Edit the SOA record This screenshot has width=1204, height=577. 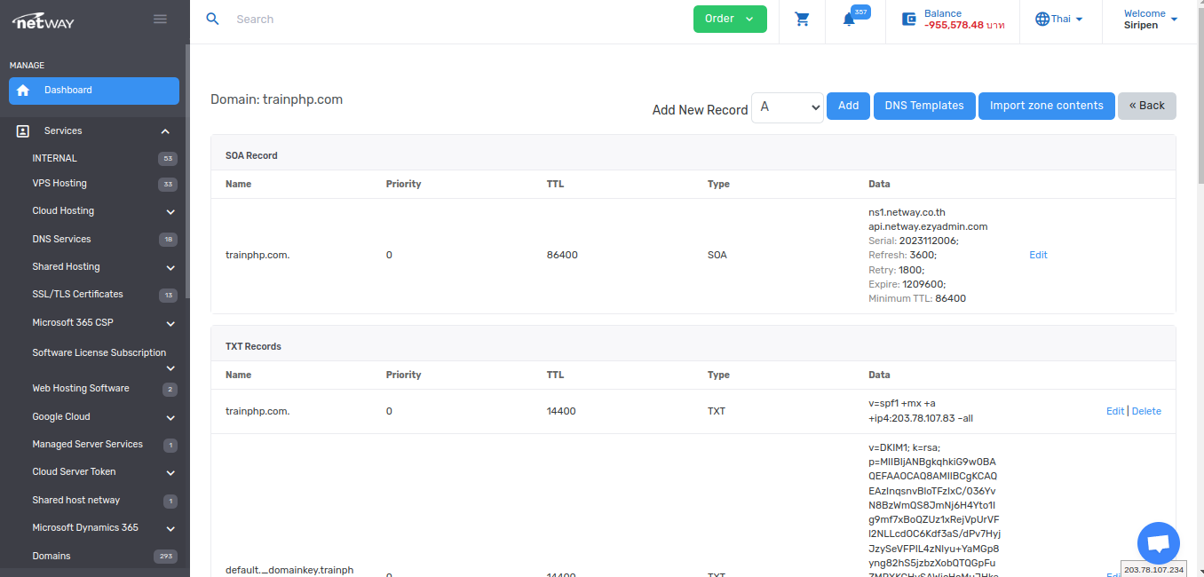(1037, 255)
